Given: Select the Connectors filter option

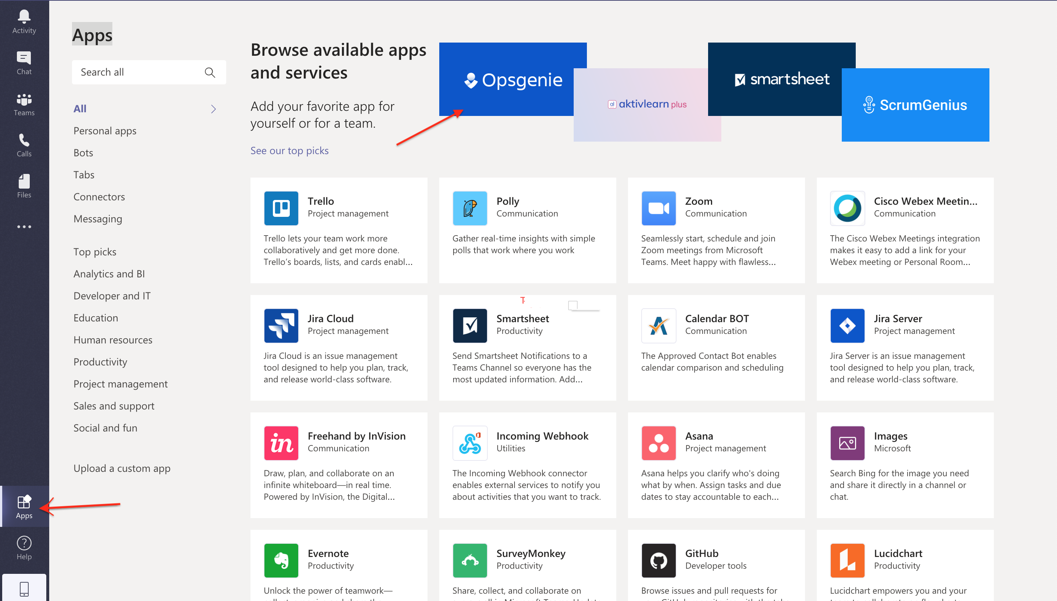Looking at the screenshot, I should (x=99, y=196).
